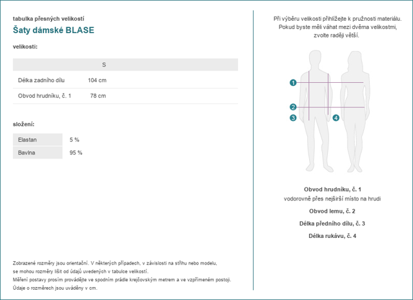The width and height of the screenshot is (413, 300).
Task: Click the Obvod lemu, č. 2 legend label
Action: 332,211
